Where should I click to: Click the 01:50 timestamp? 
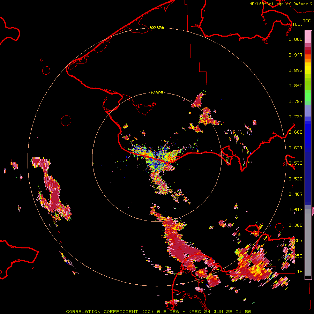(243, 312)
